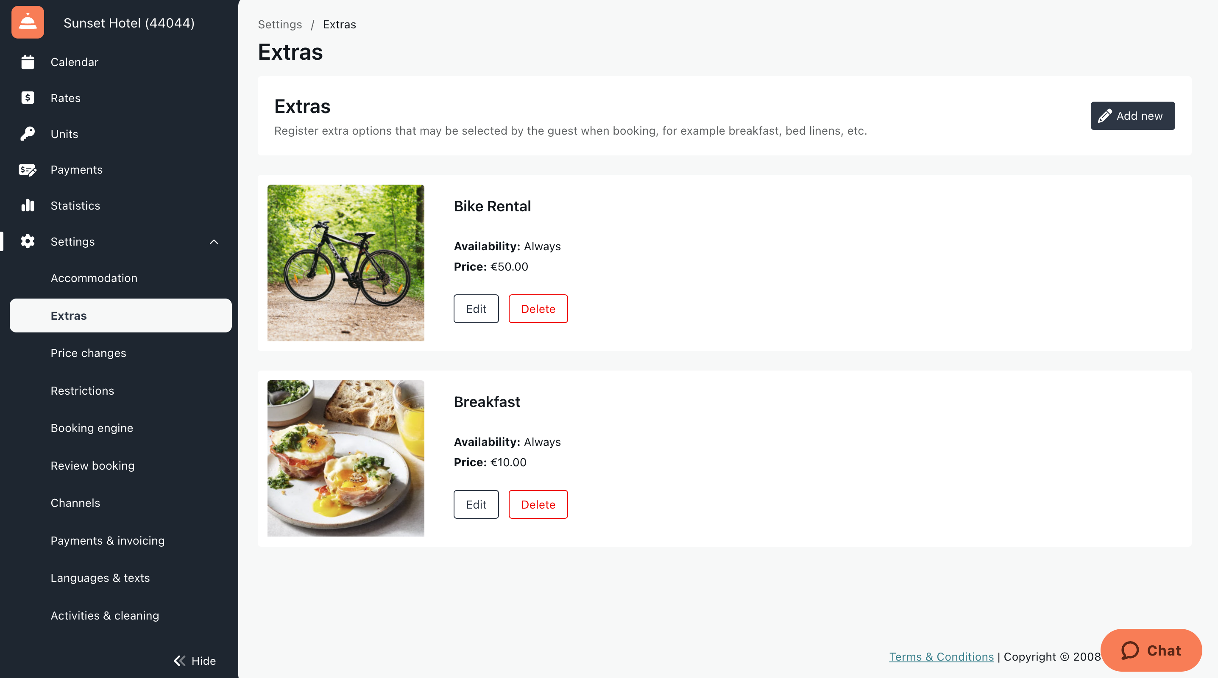This screenshot has height=678, width=1218.
Task: Click the Bike Rental thumbnail image
Action: coord(346,263)
